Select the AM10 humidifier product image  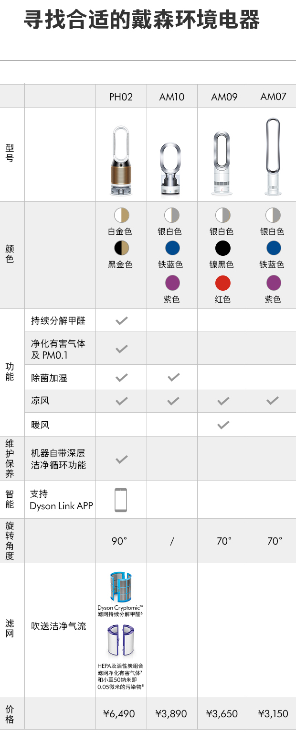[172, 169]
